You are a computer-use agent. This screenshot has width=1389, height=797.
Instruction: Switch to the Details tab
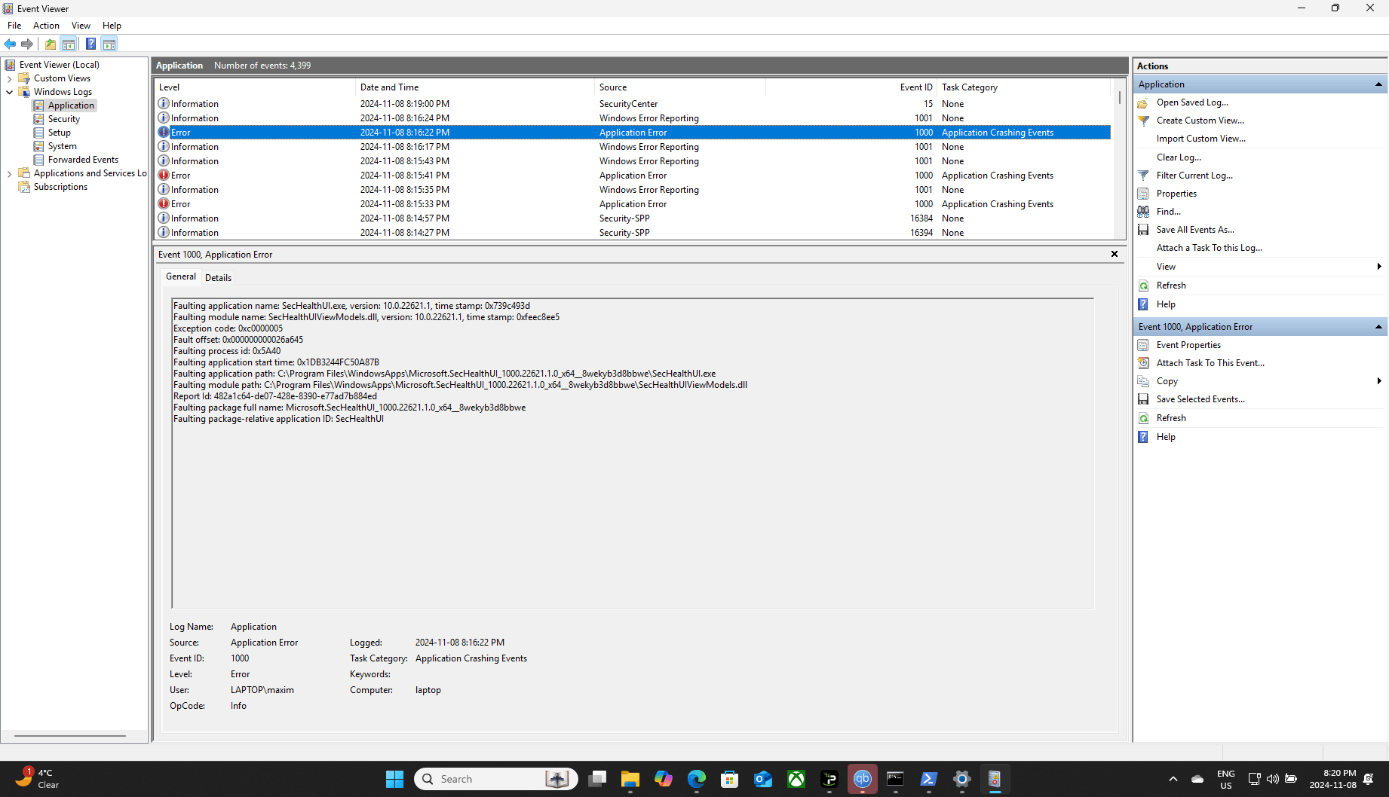coord(218,278)
